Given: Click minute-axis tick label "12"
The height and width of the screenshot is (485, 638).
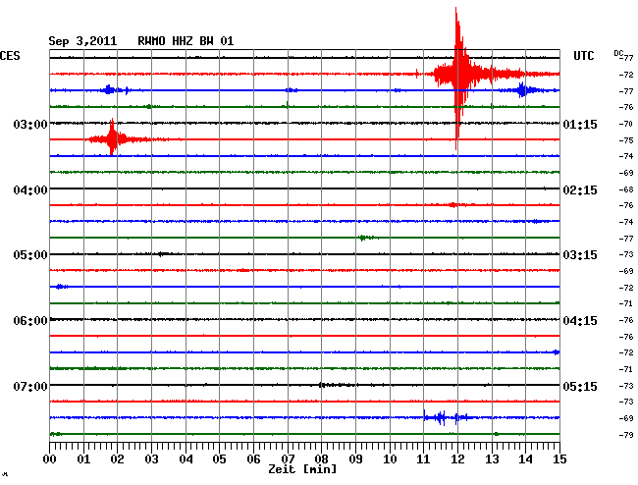Looking at the screenshot, I should pos(457,459).
